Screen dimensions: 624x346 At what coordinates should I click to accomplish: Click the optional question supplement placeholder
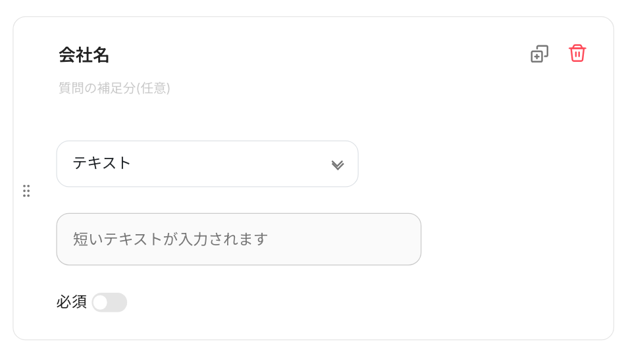(x=115, y=88)
